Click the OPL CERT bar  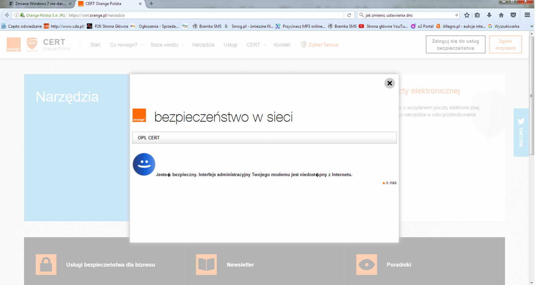point(264,137)
